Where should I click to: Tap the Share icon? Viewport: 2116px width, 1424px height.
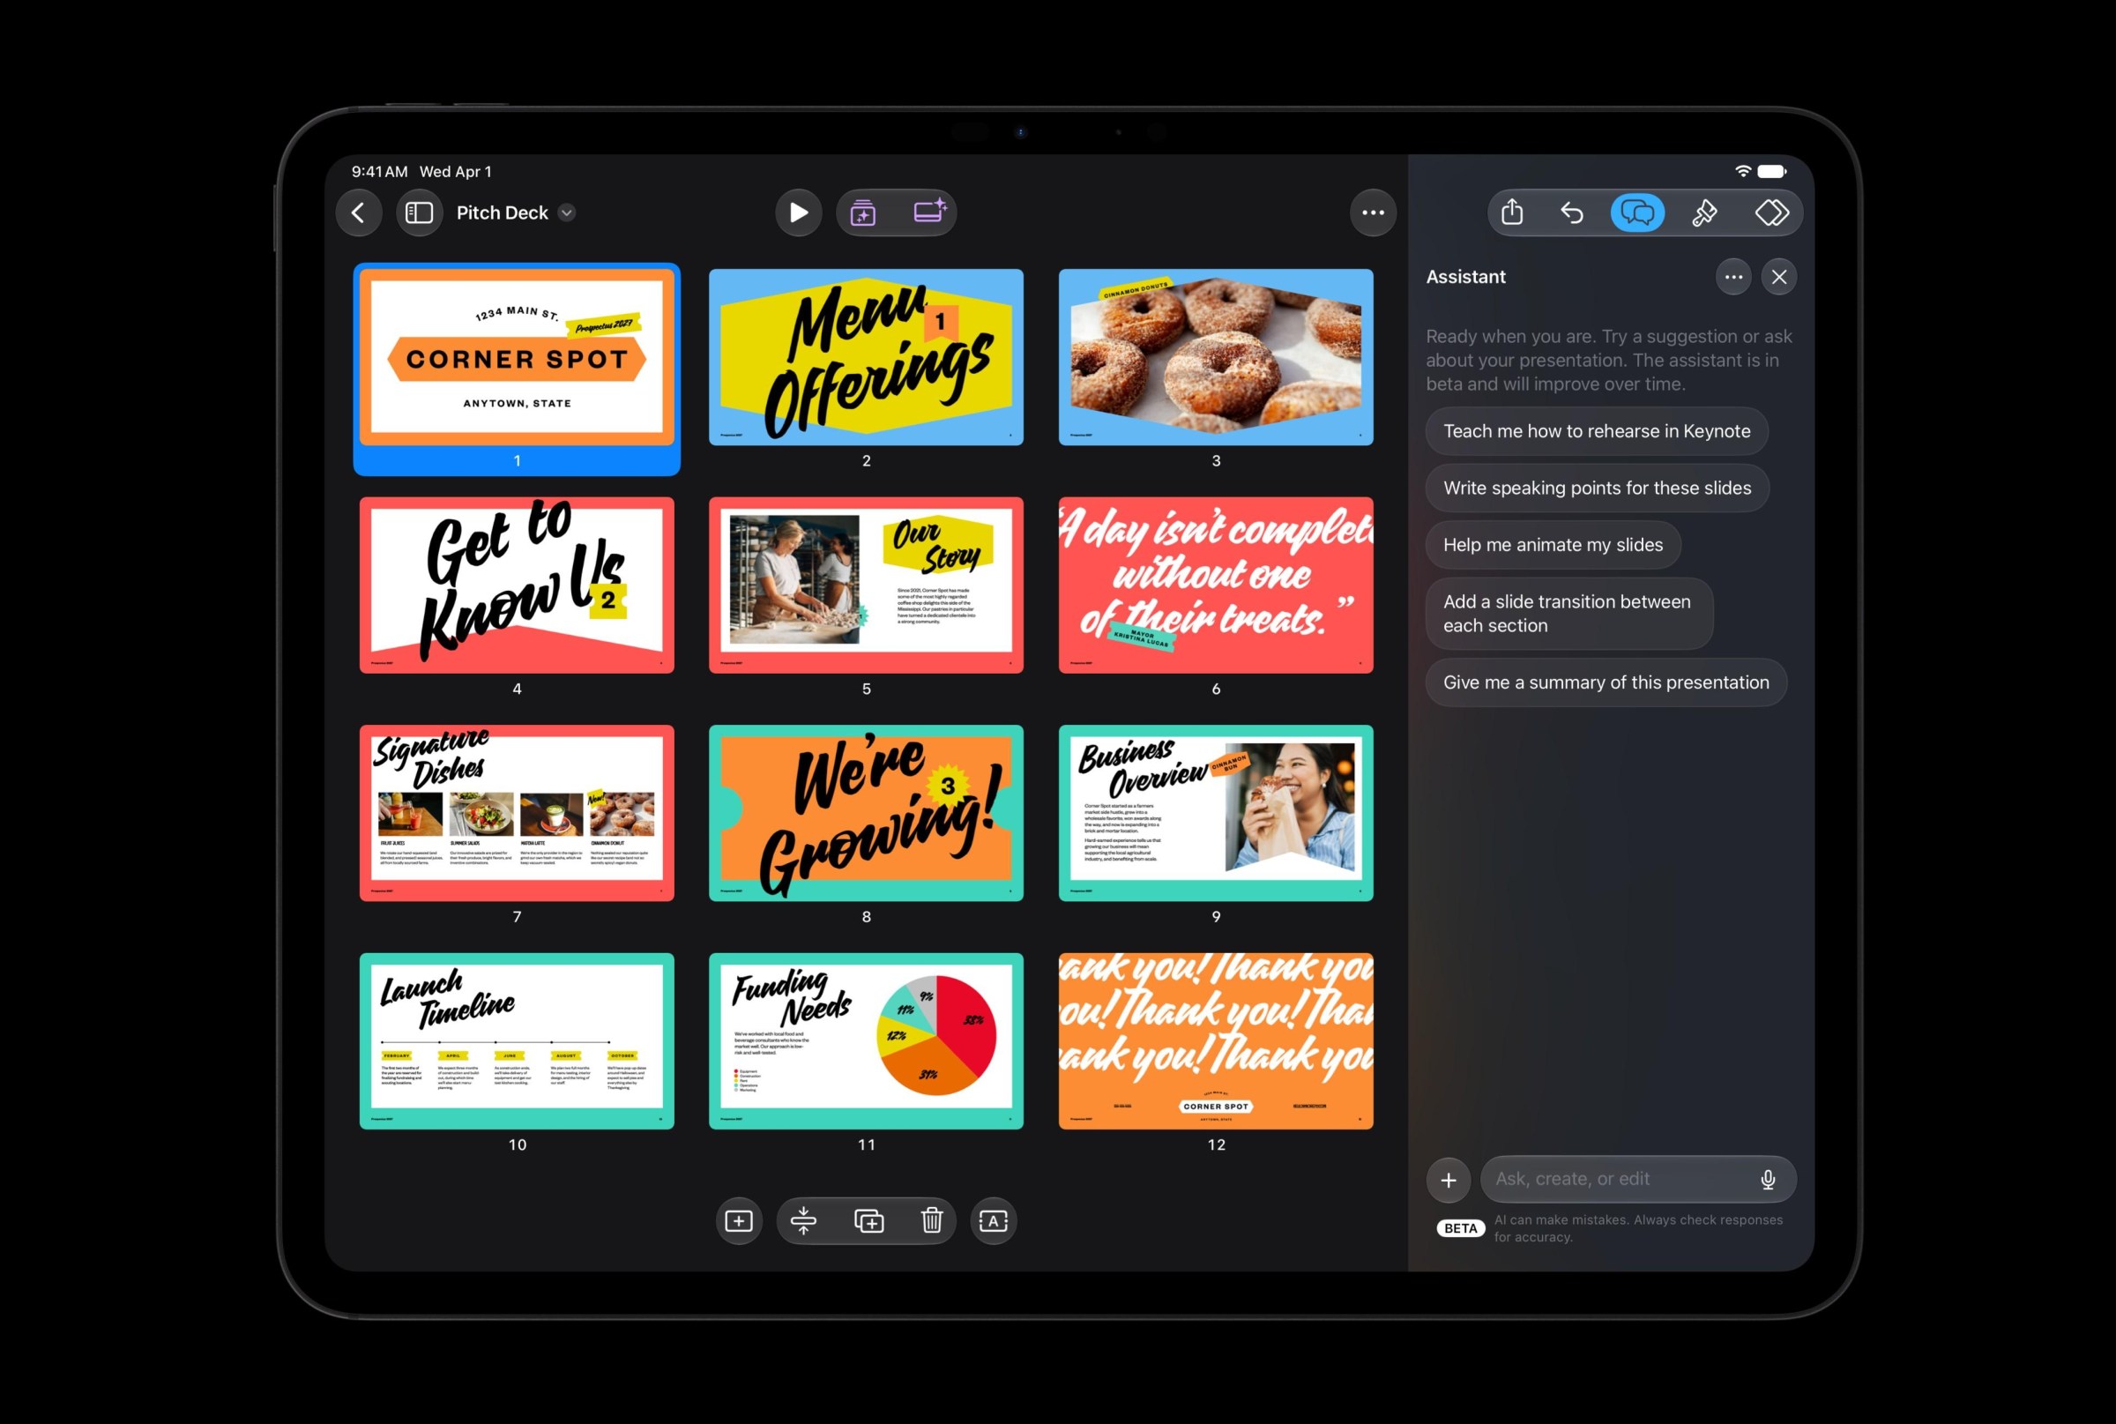tap(1512, 212)
